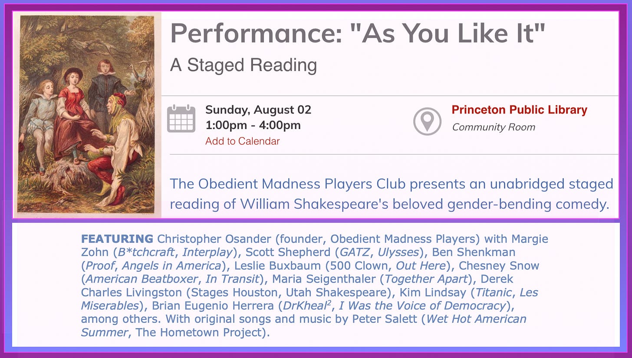Image resolution: width=632 pixels, height=358 pixels.
Task: Click the Obedient Madness Players Club description
Action: coord(391,193)
